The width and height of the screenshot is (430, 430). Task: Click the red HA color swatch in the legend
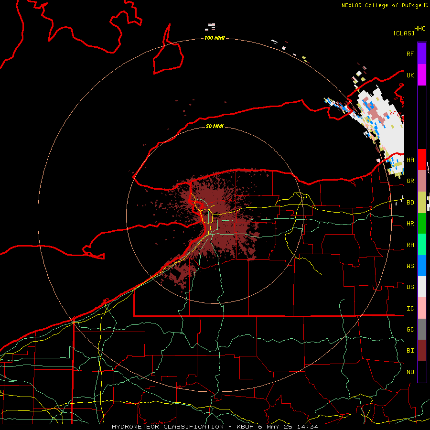pyautogui.click(x=422, y=160)
